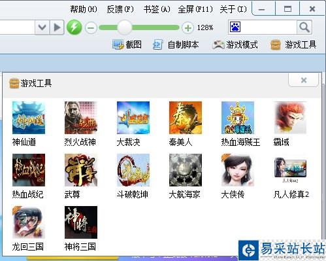
Task: Click the go/play arrow next to address bar
Action: tap(57, 27)
